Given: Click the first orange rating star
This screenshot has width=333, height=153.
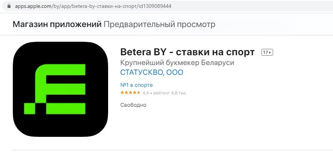Looking at the screenshot, I should (122, 92).
